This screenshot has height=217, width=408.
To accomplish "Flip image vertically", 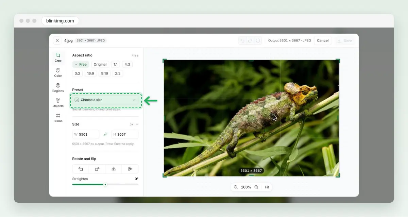I will pyautogui.click(x=130, y=169).
